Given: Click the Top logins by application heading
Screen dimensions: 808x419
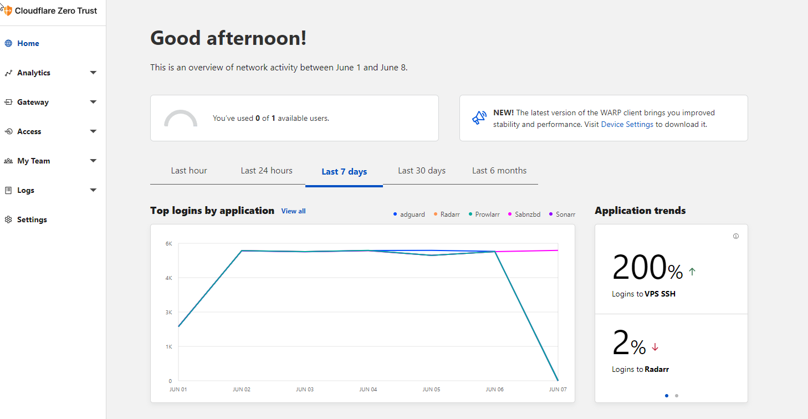Looking at the screenshot, I should point(212,211).
